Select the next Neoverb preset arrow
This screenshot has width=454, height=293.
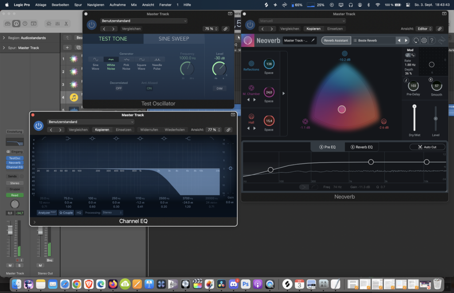click(x=406, y=40)
